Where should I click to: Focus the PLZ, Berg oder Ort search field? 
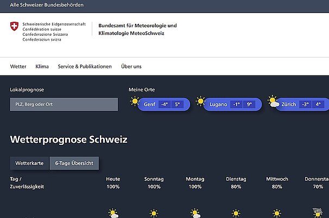(x=64, y=104)
